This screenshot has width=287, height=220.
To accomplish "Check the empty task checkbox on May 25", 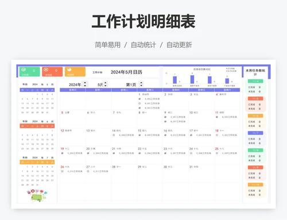I will click(217, 153).
